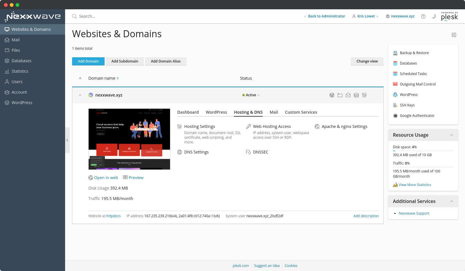Open DNS Settings
The image size is (465, 271).
point(196,152)
